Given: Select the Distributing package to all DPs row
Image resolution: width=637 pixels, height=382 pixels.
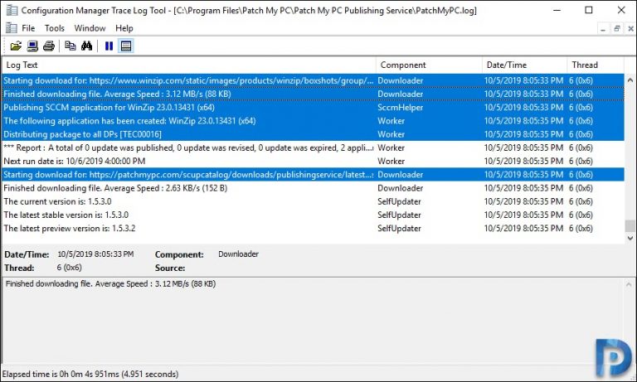Looking at the screenshot, I should tap(313, 134).
